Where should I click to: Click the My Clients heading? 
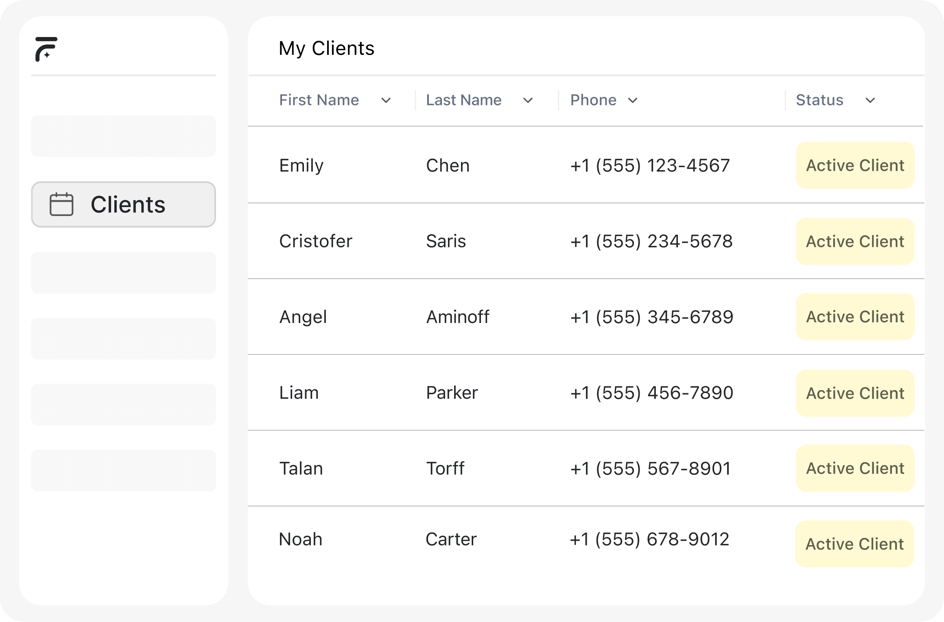pyautogui.click(x=327, y=48)
